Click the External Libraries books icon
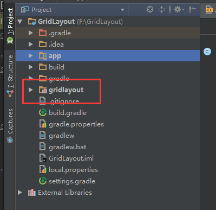Image resolution: width=216 pixels, height=210 pixels. [32, 193]
